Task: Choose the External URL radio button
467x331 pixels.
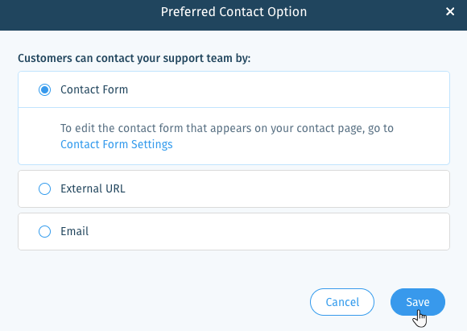Action: click(44, 189)
